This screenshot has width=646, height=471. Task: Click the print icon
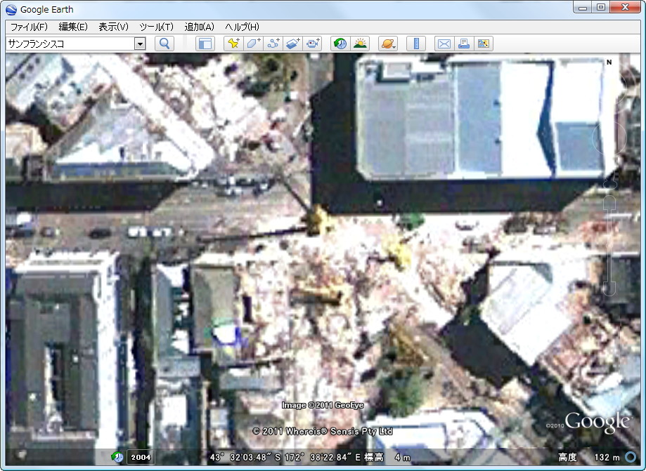463,44
